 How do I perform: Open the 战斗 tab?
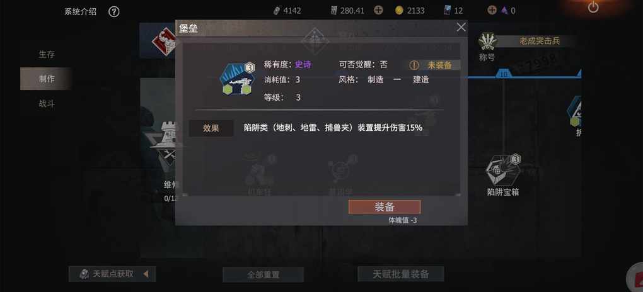pos(47,104)
